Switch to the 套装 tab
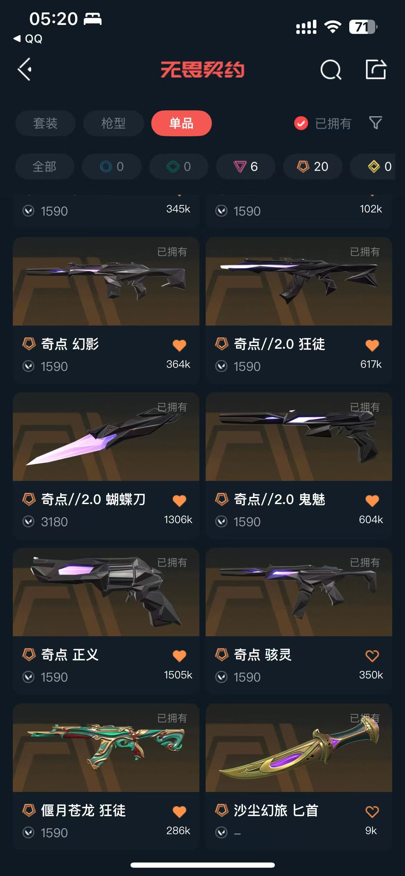The width and height of the screenshot is (405, 876). coord(45,123)
